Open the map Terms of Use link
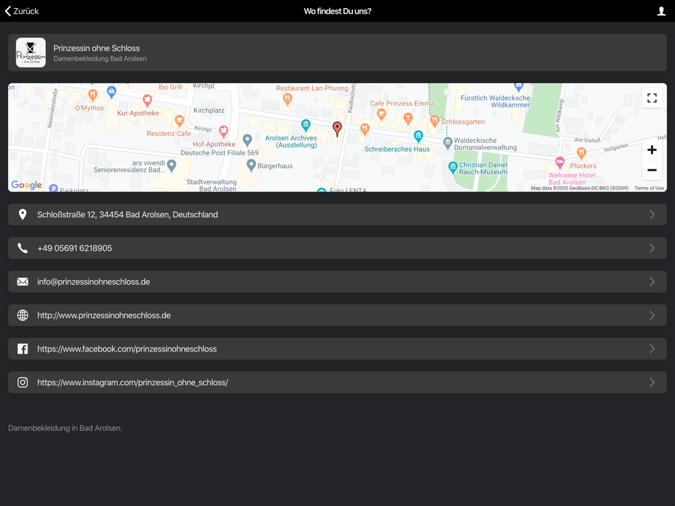The width and height of the screenshot is (675, 506). pyautogui.click(x=649, y=188)
